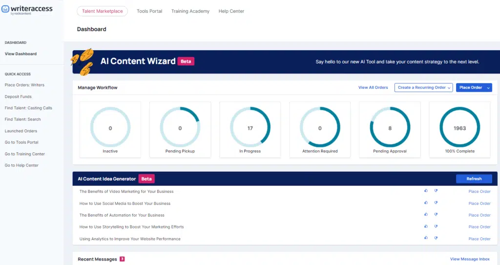Place Order for Social Media idea
500x265 pixels.
click(479, 204)
